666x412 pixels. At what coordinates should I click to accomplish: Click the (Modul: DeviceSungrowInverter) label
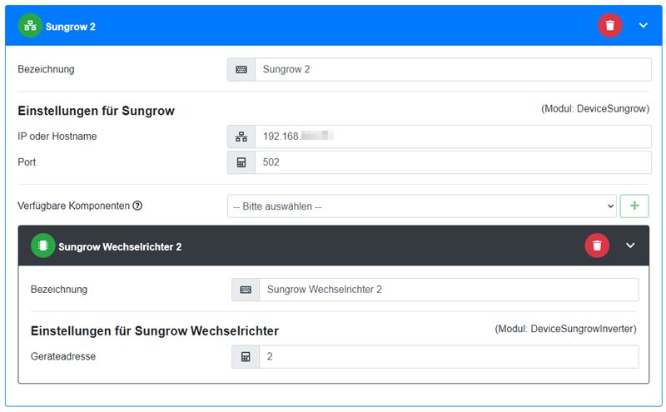tap(565, 329)
